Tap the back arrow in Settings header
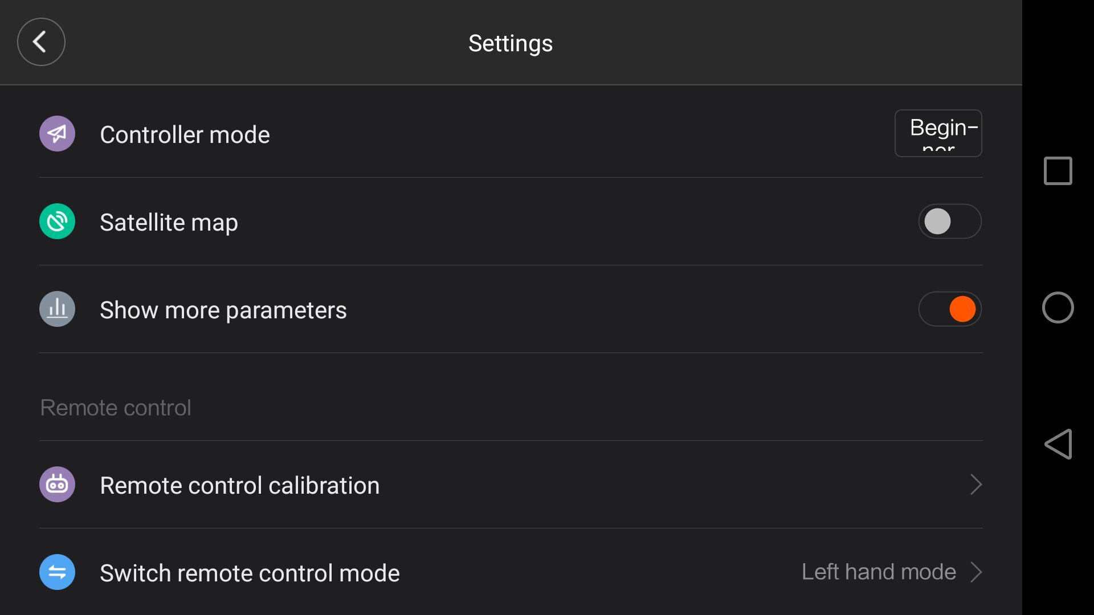Screen dimensions: 1094x615 click(x=41, y=42)
